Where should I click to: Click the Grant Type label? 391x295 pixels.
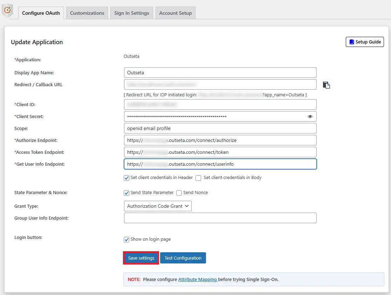(26, 206)
